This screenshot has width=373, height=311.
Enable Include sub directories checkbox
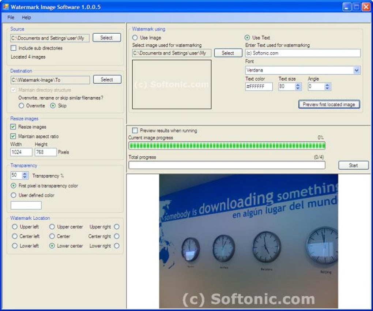(x=14, y=48)
